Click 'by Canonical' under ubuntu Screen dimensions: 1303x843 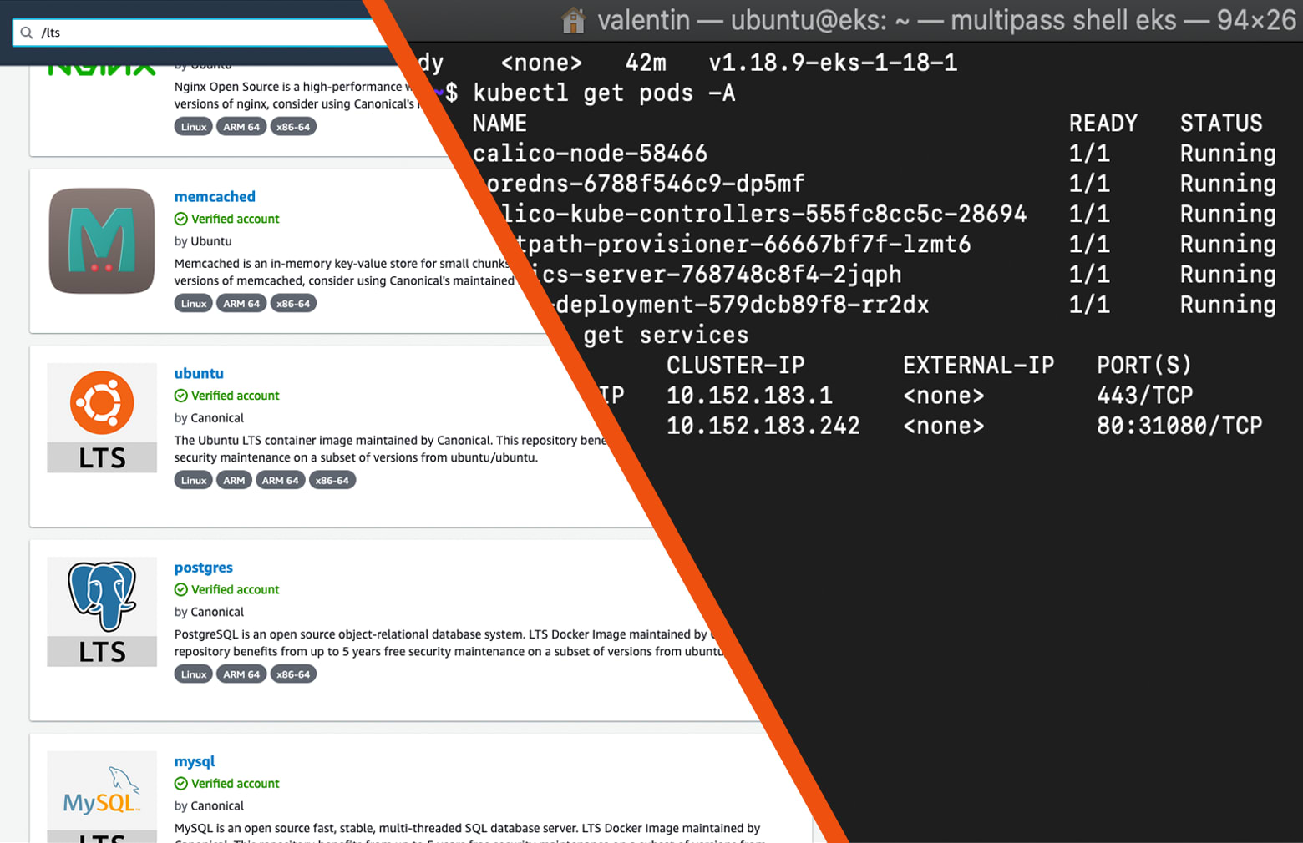click(209, 418)
